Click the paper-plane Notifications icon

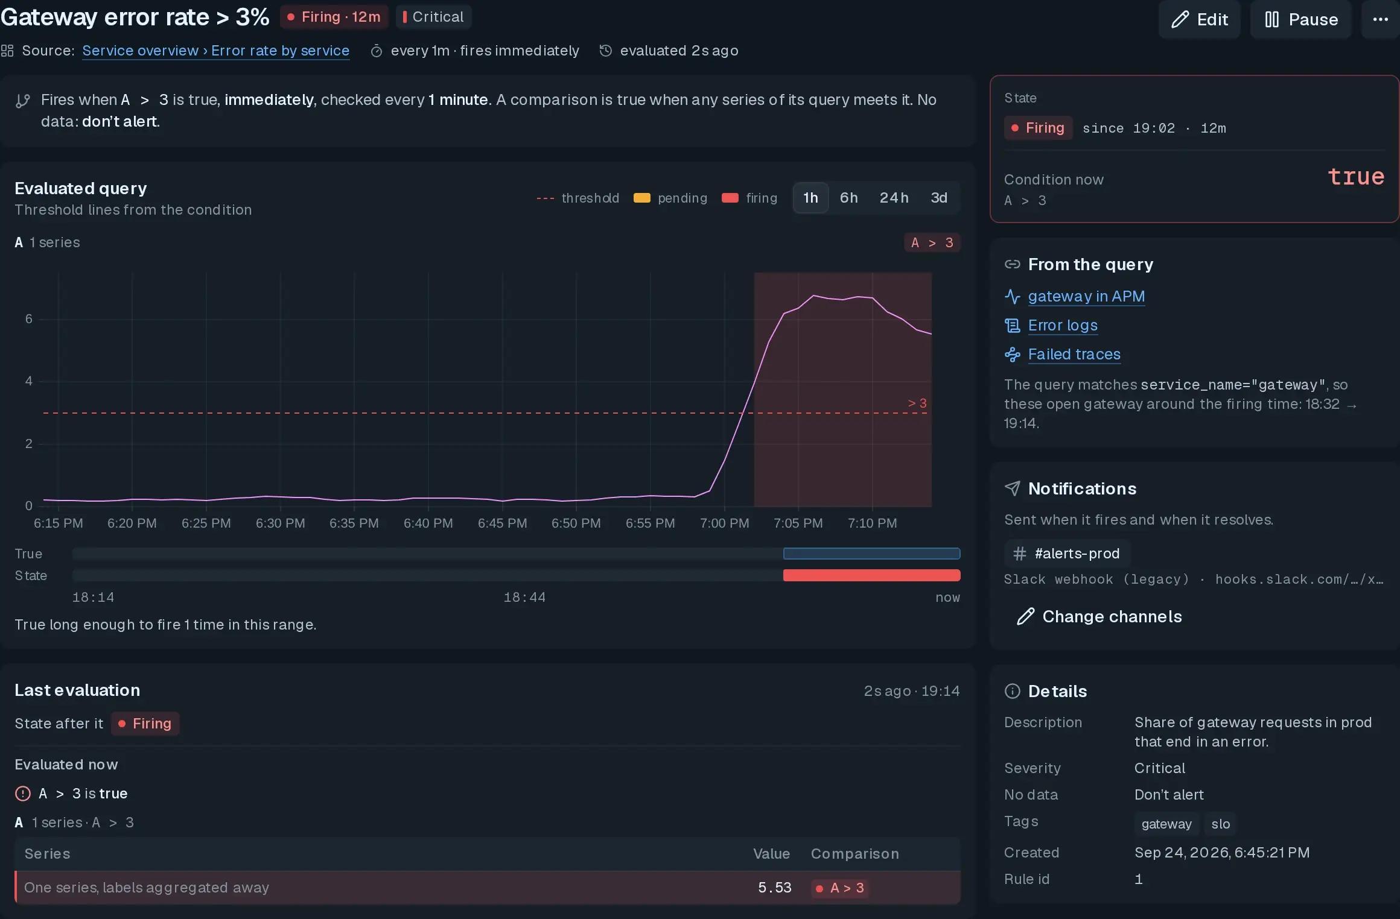click(1012, 488)
